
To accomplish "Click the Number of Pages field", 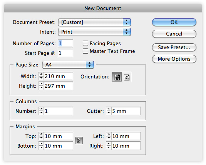I will coord(65,43).
